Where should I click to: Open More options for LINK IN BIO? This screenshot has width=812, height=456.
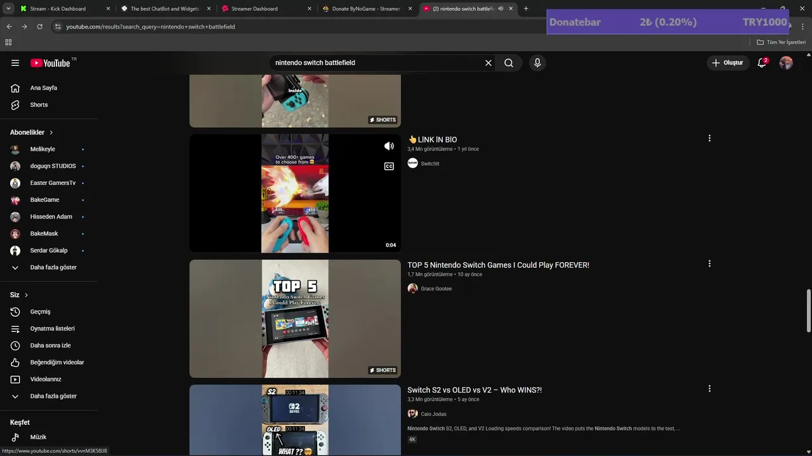click(x=709, y=138)
